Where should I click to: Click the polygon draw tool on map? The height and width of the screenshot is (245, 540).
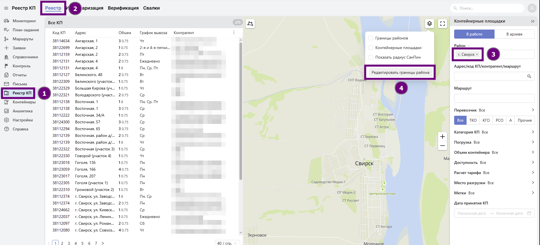pyautogui.click(x=250, y=24)
